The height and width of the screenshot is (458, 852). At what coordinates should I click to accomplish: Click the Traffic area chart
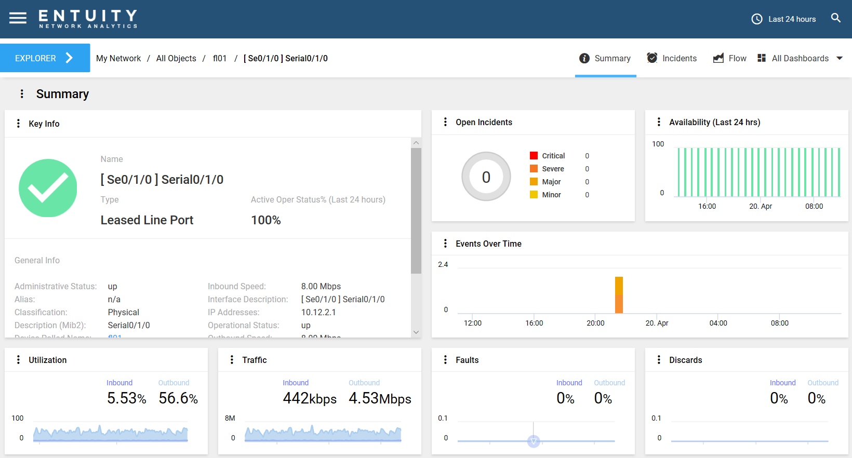point(323,434)
